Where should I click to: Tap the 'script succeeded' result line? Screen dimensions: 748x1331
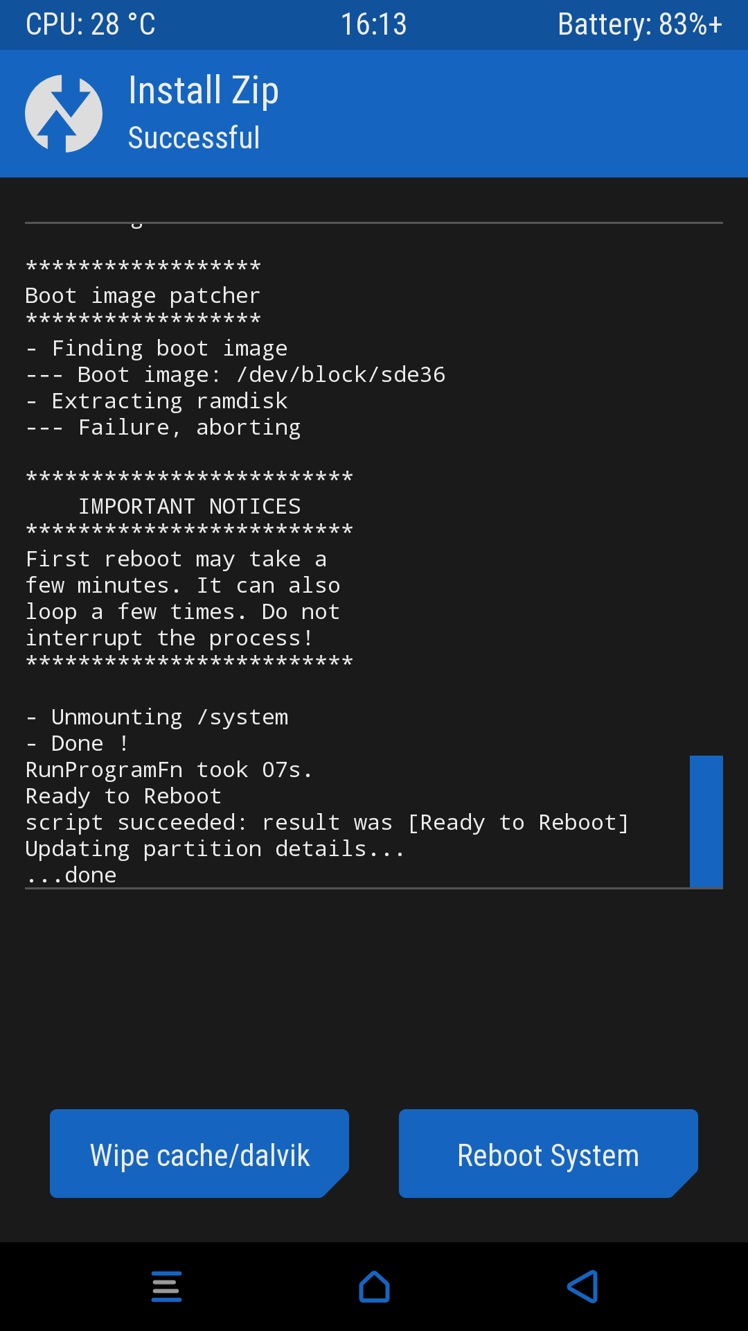click(327, 823)
